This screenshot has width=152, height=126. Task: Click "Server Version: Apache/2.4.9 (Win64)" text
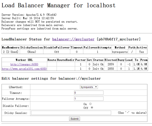pyautogui.click(x=29, y=15)
